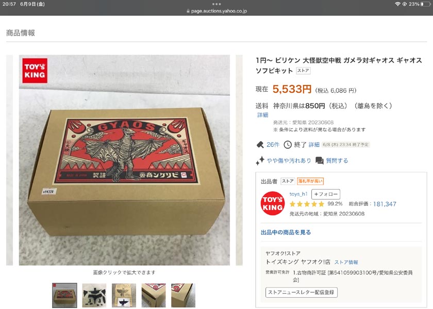
Task: Click the +フォロー follow button
Action: (326, 194)
